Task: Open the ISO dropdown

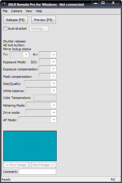Action: tap(47, 62)
